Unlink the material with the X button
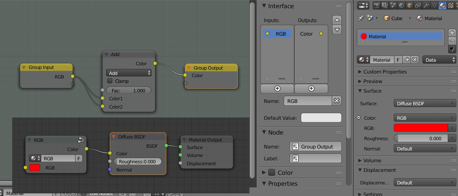458x196 pixels. pyautogui.click(x=415, y=60)
